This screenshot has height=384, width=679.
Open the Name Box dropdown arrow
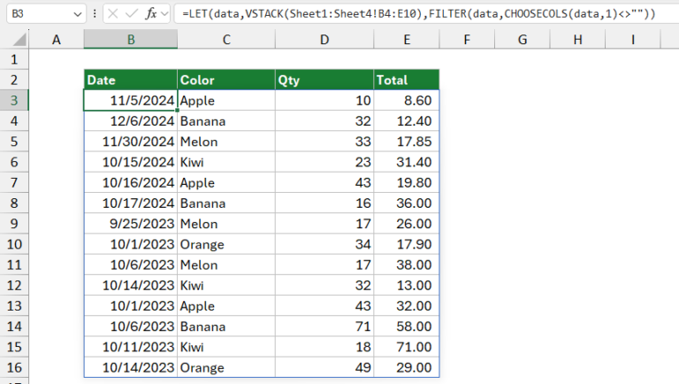[77, 14]
